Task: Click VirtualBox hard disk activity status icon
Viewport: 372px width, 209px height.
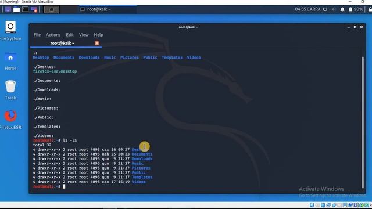Action: (x=312, y=205)
